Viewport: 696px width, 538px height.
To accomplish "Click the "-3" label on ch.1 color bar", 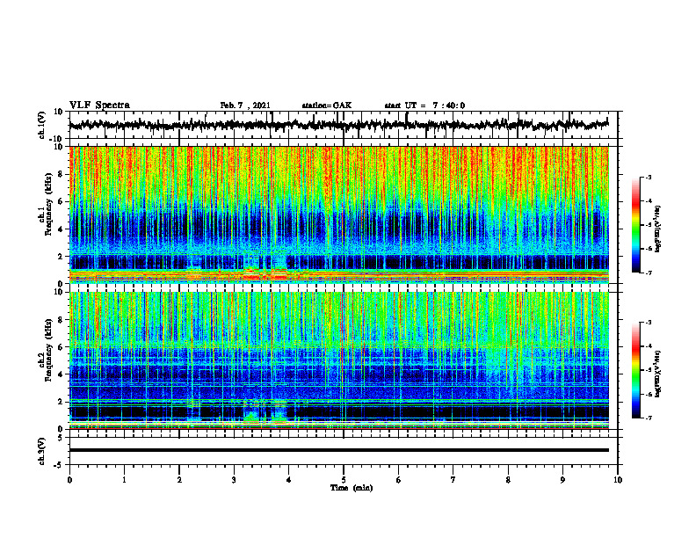I will tap(649, 178).
